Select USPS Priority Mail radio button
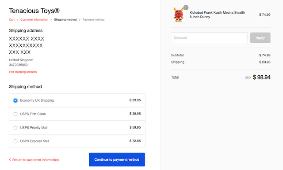 tap(15, 128)
